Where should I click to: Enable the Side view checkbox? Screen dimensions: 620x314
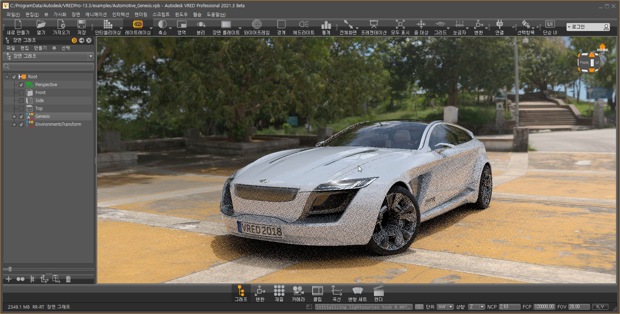pos(21,101)
